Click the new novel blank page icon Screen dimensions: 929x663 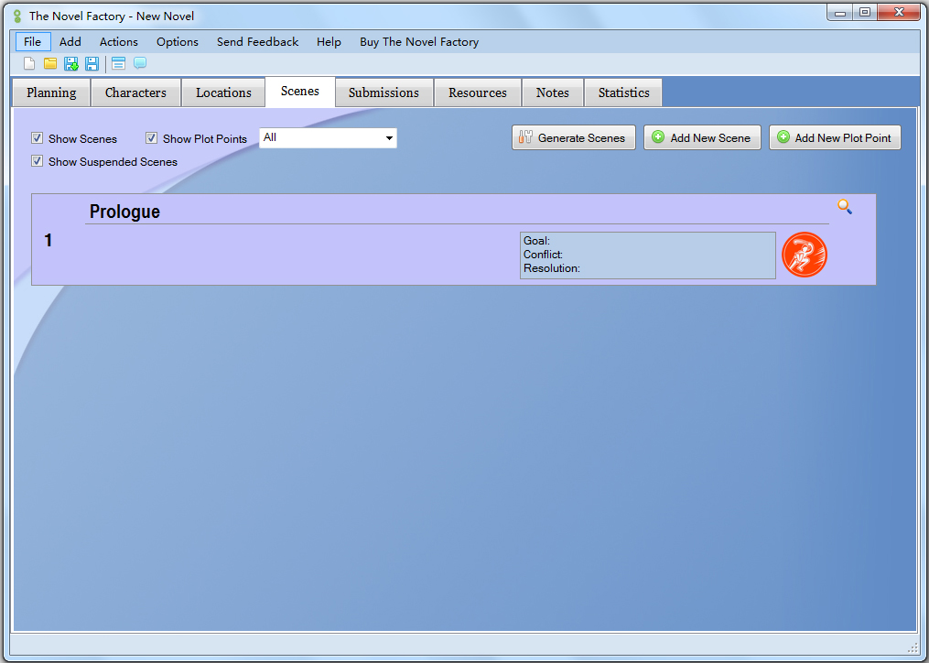tap(29, 63)
